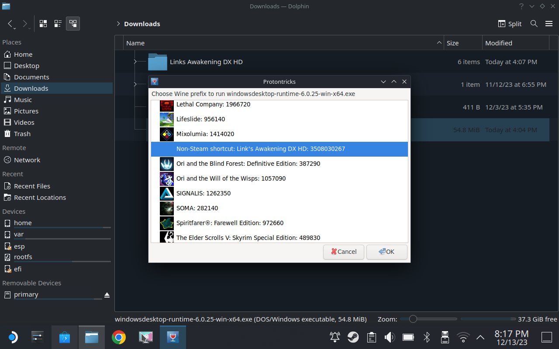Viewport: 559px width, 349px height.
Task: Click the Dolphin help question mark
Action: (x=521, y=6)
